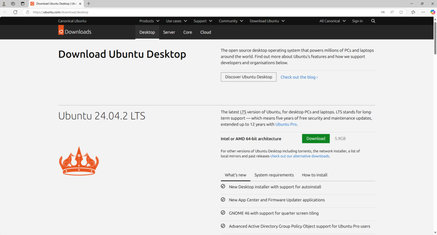Expand the Download Ubuntu dropdown menu
This screenshot has width=437, height=235.
pyautogui.click(x=267, y=21)
